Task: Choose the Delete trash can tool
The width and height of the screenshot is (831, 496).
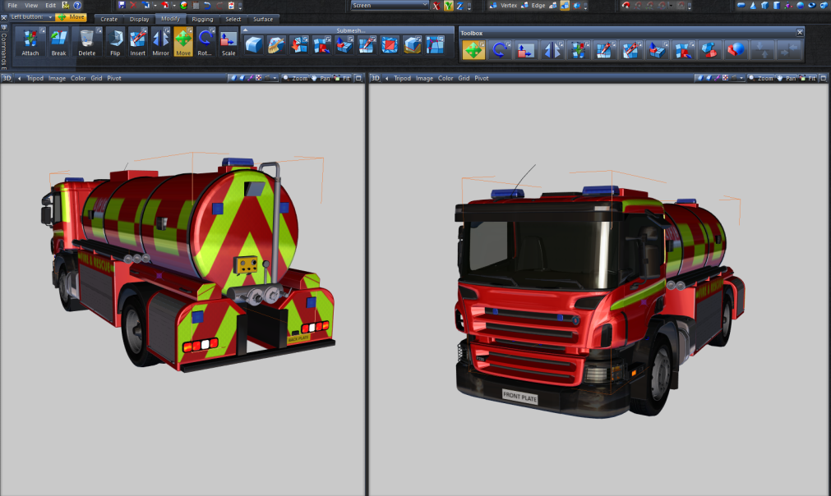Action: pyautogui.click(x=87, y=42)
